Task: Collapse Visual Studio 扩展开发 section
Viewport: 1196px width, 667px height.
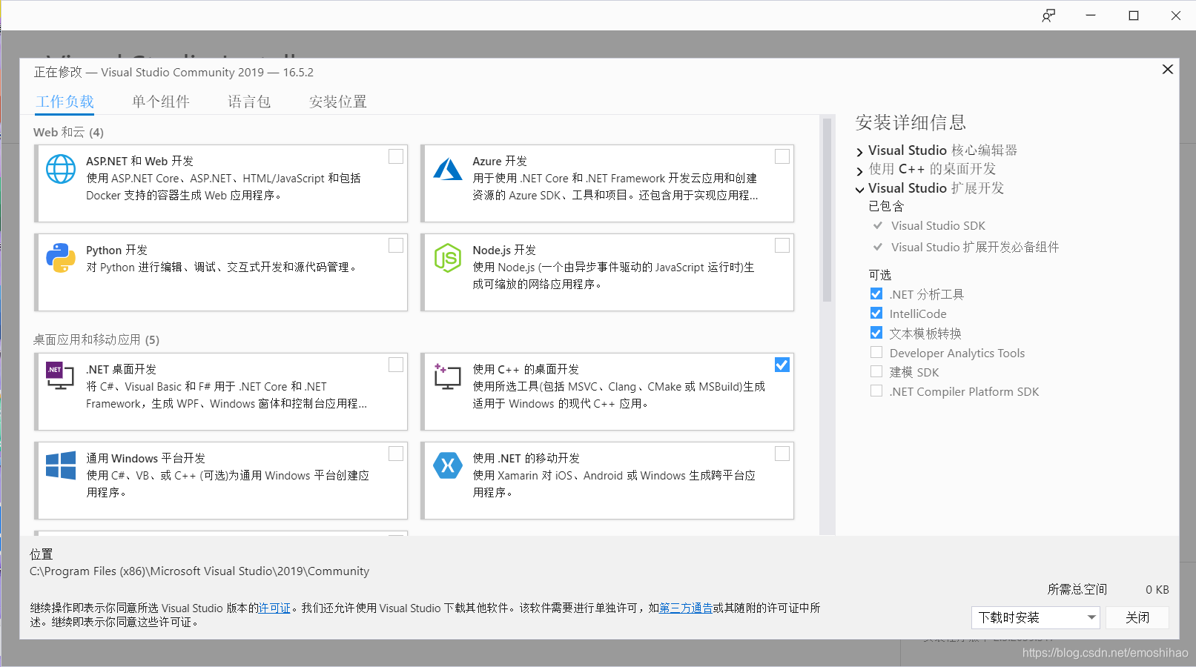Action: click(860, 190)
